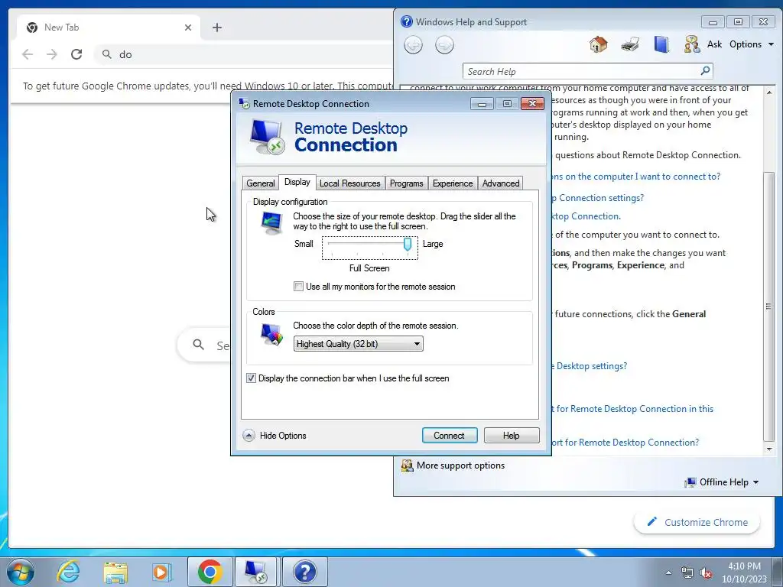Open link ending 'Desktop settings?'
The width and height of the screenshot is (783, 587).
click(x=590, y=366)
